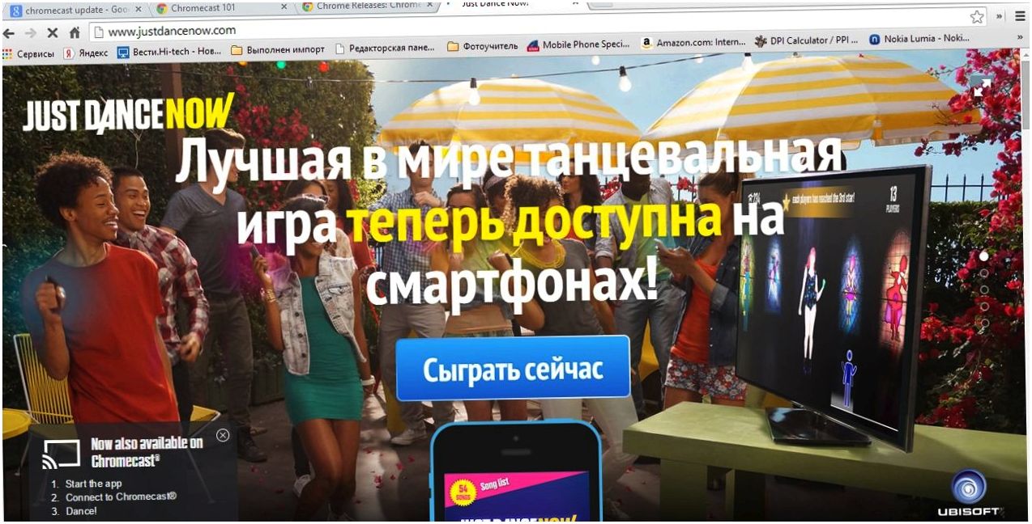Open the Вести.Hi-tech bookmark
Screen dimensions: 1032x524
(169, 52)
